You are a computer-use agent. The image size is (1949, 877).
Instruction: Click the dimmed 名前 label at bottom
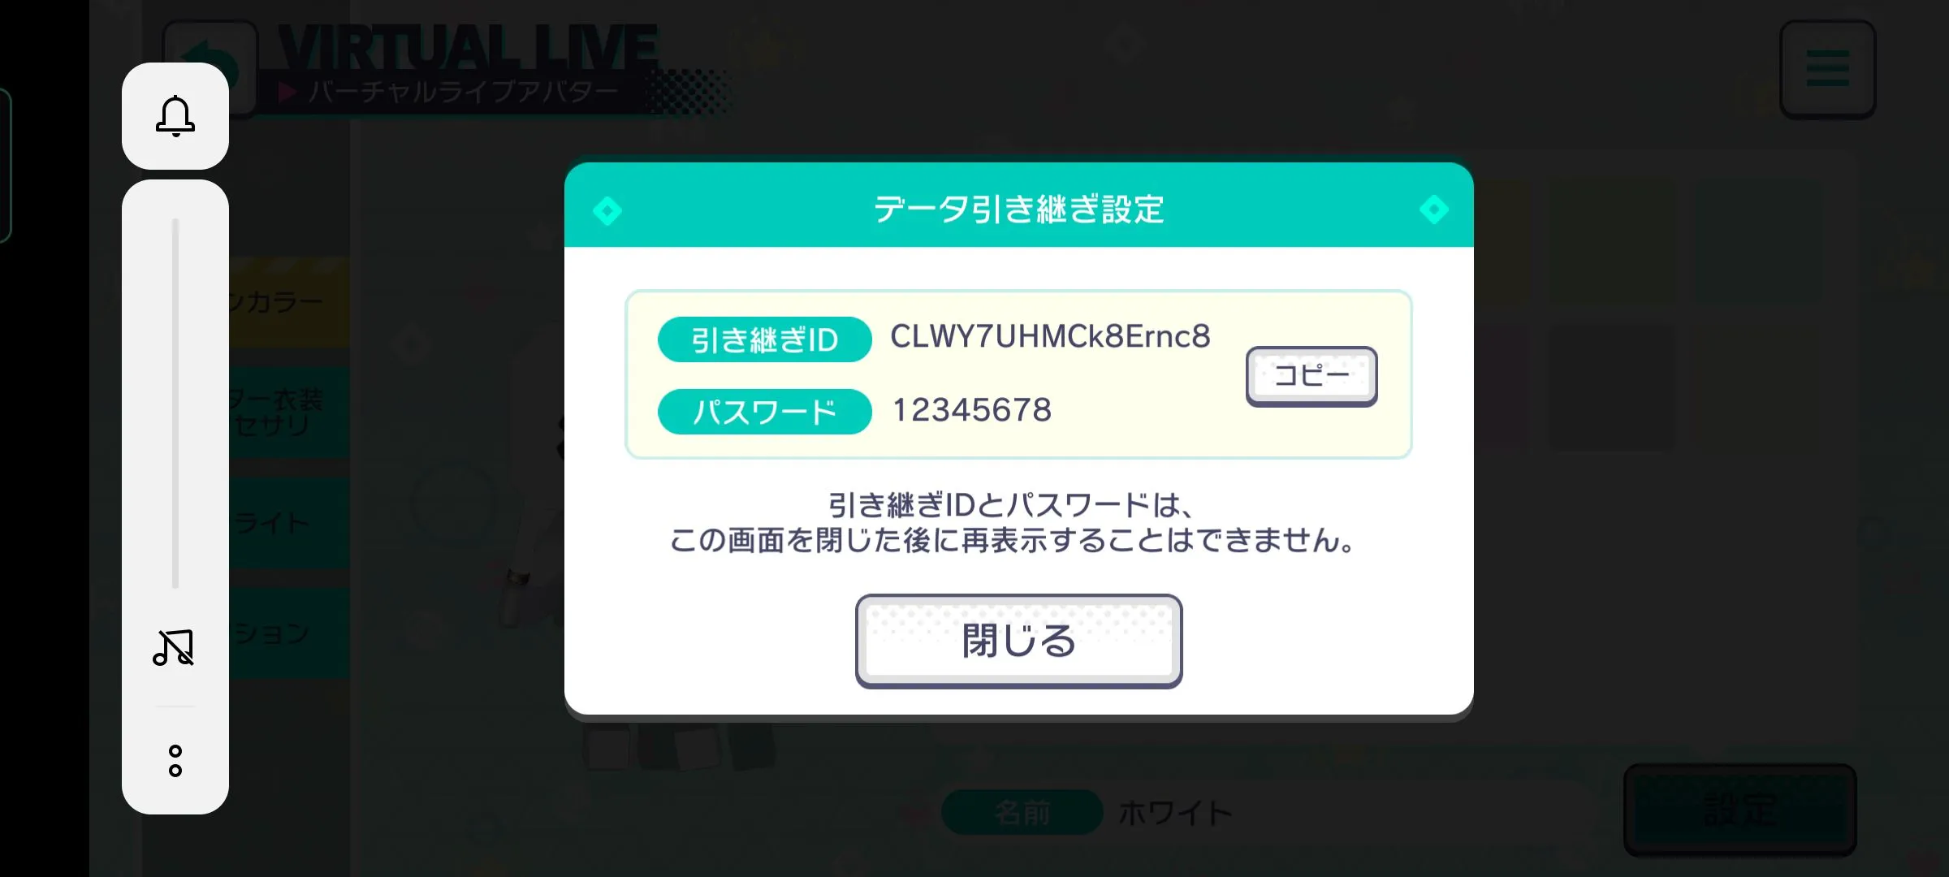1022,812
